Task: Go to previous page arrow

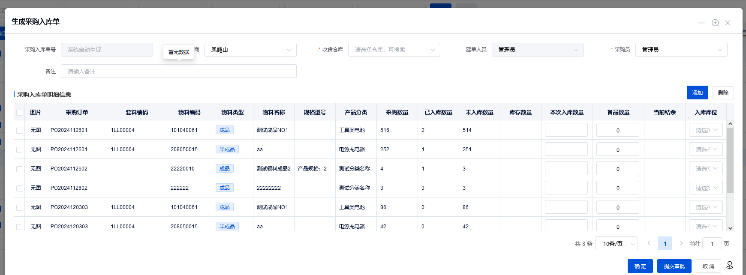Action: (649, 243)
